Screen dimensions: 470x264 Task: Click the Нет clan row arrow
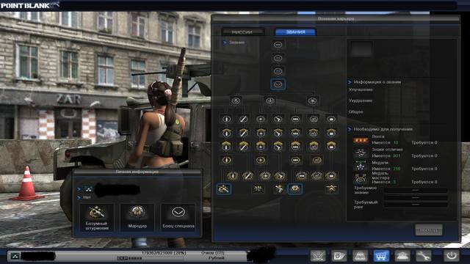pyautogui.click(x=79, y=197)
